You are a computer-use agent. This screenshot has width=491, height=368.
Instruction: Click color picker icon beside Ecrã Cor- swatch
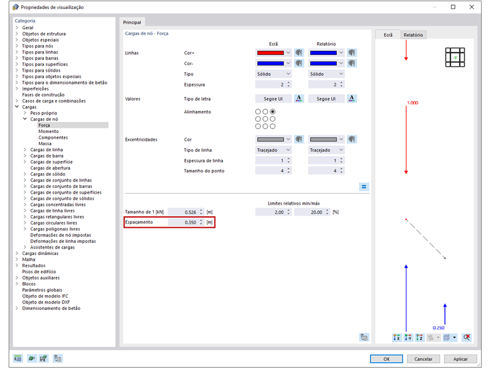[299, 63]
